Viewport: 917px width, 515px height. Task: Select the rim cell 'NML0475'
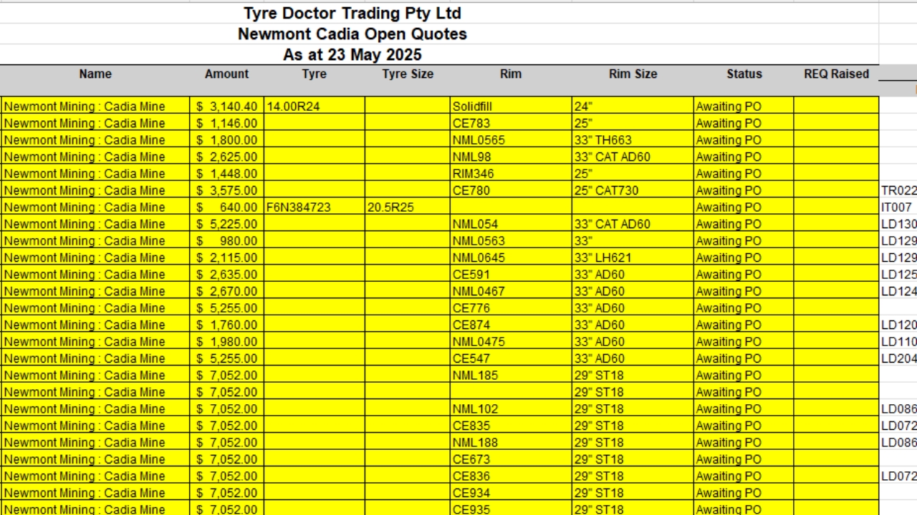[511, 342]
